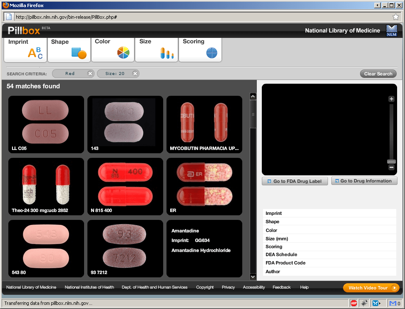Click the Adblock Plus status bar icon
This screenshot has width=405, height=309.
pos(354,303)
